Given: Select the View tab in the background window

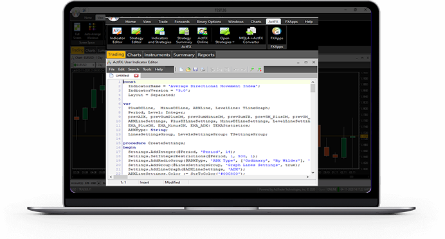Looking at the screenshot, I should 100,17.
